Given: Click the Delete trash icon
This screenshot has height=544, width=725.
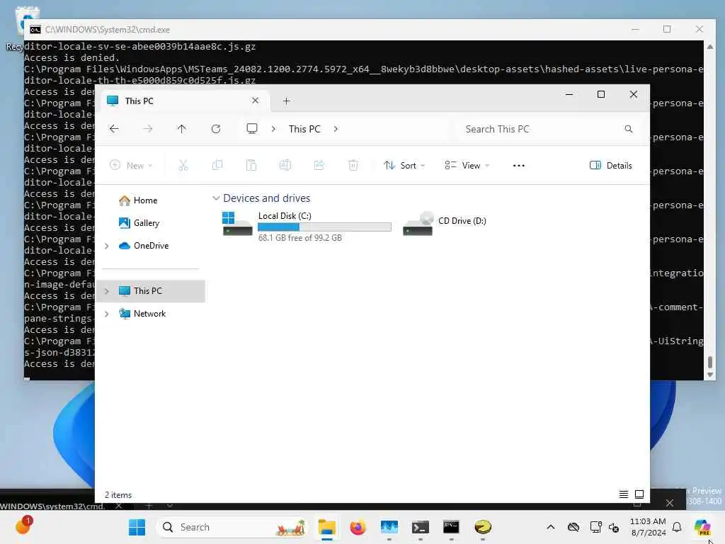Looking at the screenshot, I should tap(353, 165).
